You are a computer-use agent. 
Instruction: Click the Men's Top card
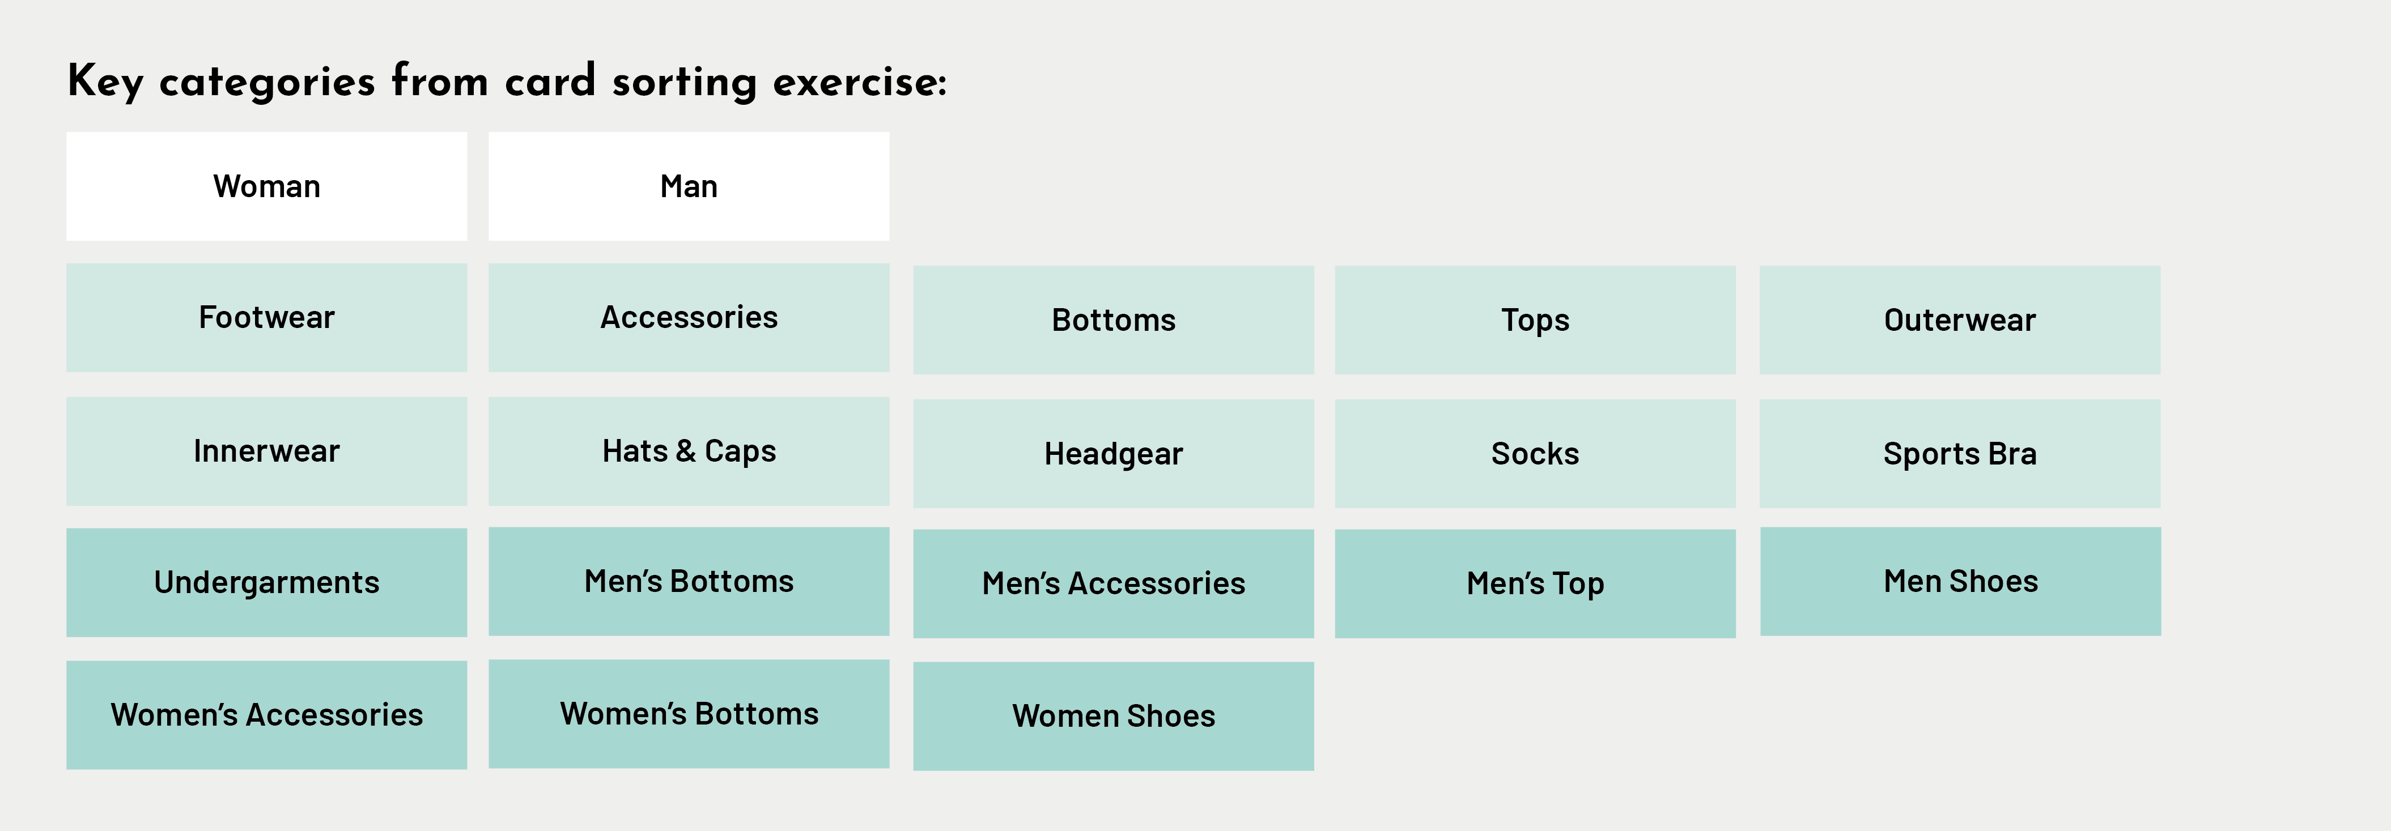1535,583
